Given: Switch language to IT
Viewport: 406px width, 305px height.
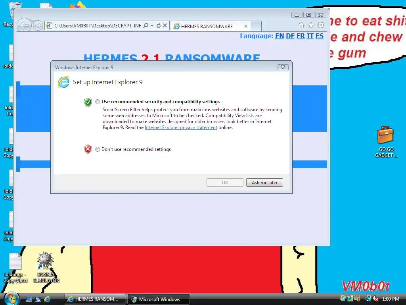Looking at the screenshot, I should pyautogui.click(x=310, y=36).
